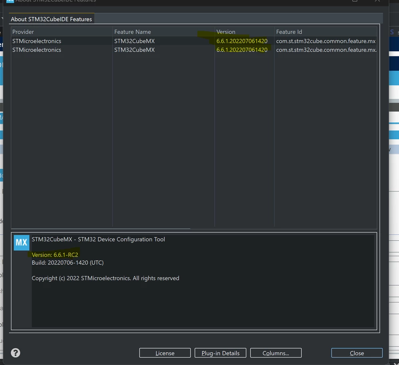The image size is (399, 365).
Task: Click the MX STM32CubeMX logo icon
Action: 22,243
